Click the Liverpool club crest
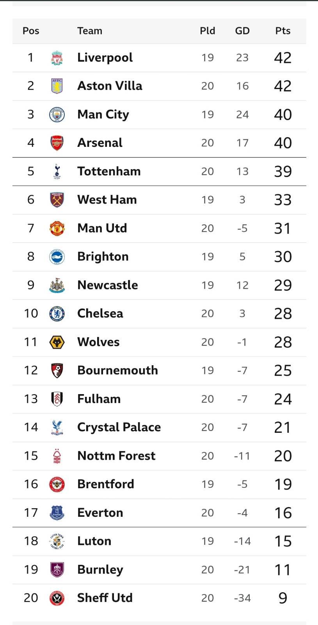This screenshot has width=318, height=625. tap(57, 58)
